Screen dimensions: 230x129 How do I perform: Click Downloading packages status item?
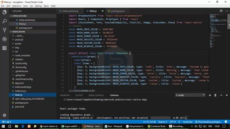pos(208,122)
